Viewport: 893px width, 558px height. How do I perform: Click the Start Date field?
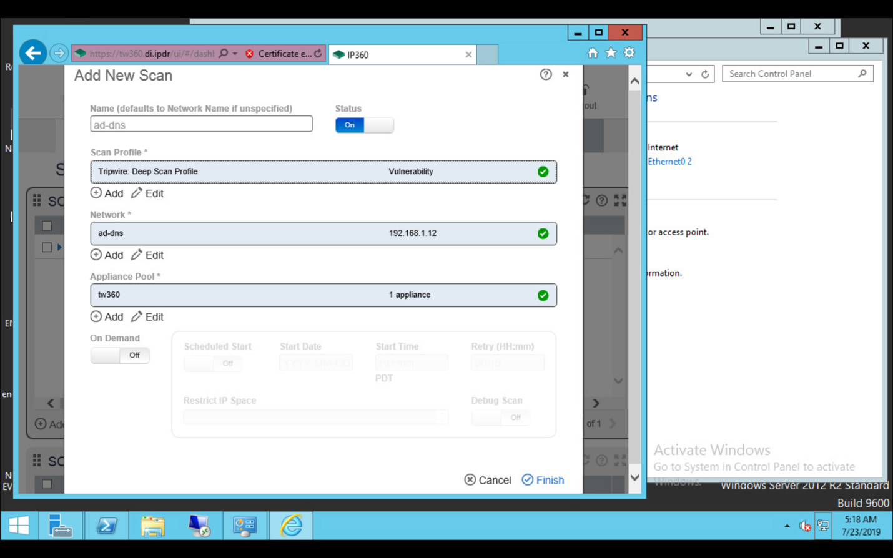click(316, 363)
